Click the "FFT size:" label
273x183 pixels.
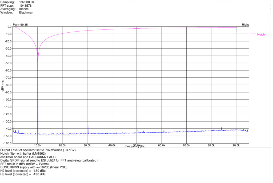[7, 6]
